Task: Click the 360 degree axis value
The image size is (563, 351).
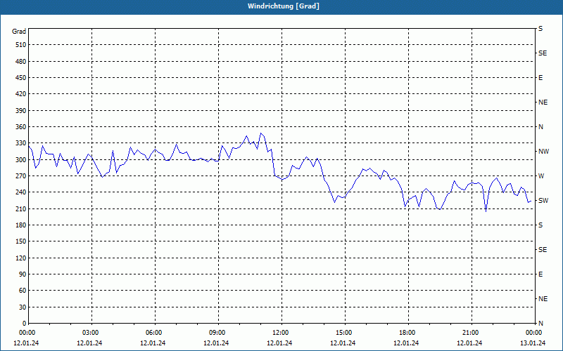Action: tap(21, 127)
